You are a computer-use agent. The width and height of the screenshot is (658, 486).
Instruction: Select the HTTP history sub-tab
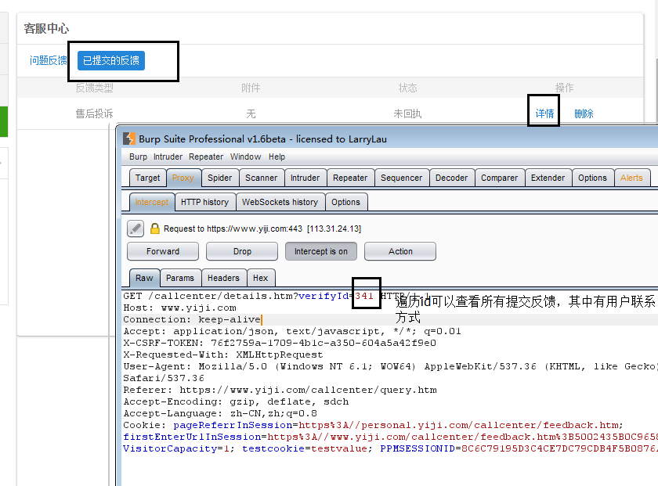click(204, 202)
